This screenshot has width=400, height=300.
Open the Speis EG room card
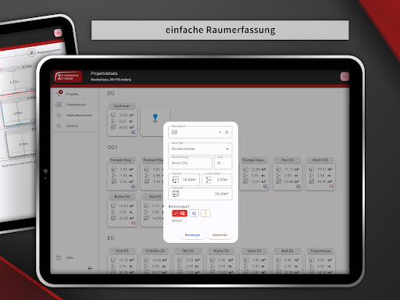tap(254, 261)
